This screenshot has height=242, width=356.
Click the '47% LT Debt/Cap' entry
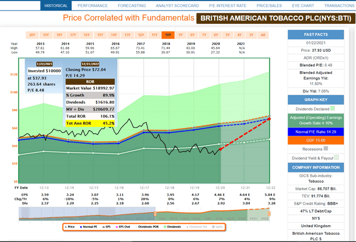[x=315, y=211]
